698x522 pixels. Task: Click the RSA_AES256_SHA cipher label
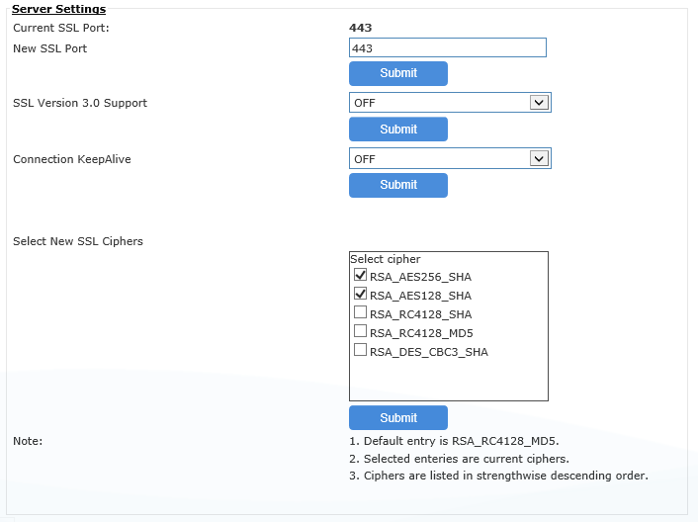(x=420, y=277)
